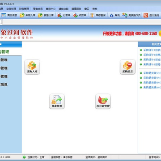161x161 pixels.
Task: Open the 查询中心 menu
Action: 51,9
